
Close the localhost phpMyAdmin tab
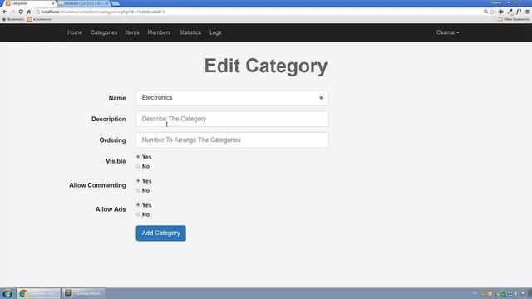coord(106,3)
